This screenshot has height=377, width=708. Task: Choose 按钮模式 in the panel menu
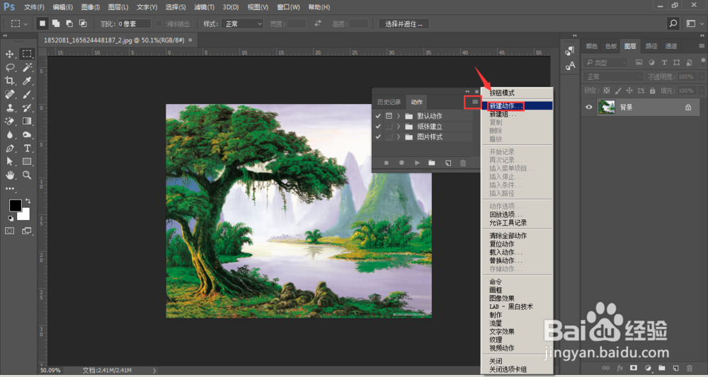[x=502, y=93]
